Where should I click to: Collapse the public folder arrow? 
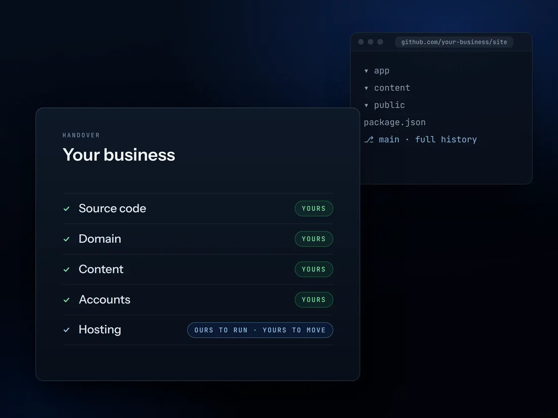pos(366,105)
